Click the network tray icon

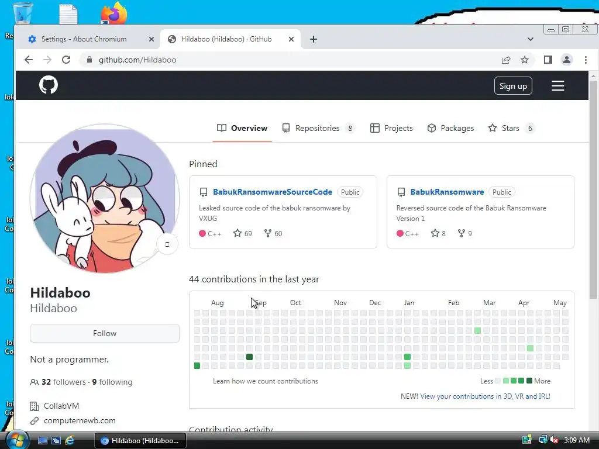coord(543,440)
